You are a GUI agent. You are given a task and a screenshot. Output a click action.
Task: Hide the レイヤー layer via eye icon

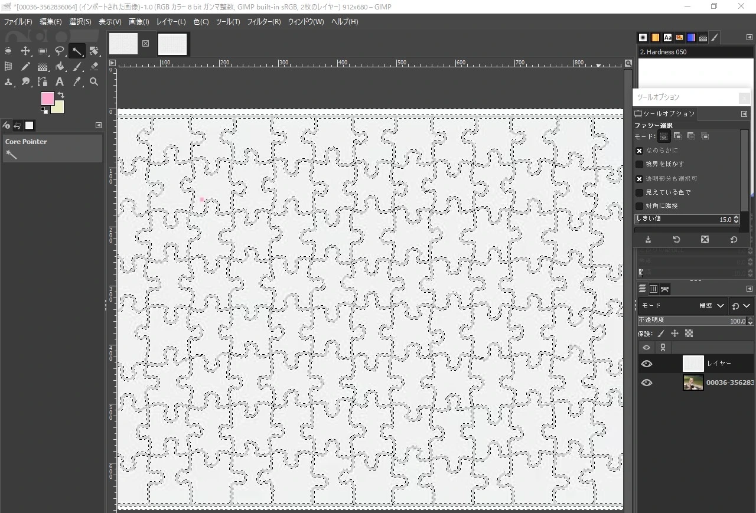click(x=647, y=364)
